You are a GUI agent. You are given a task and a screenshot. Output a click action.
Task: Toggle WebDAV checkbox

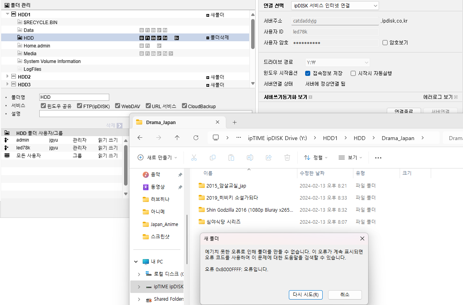117,106
